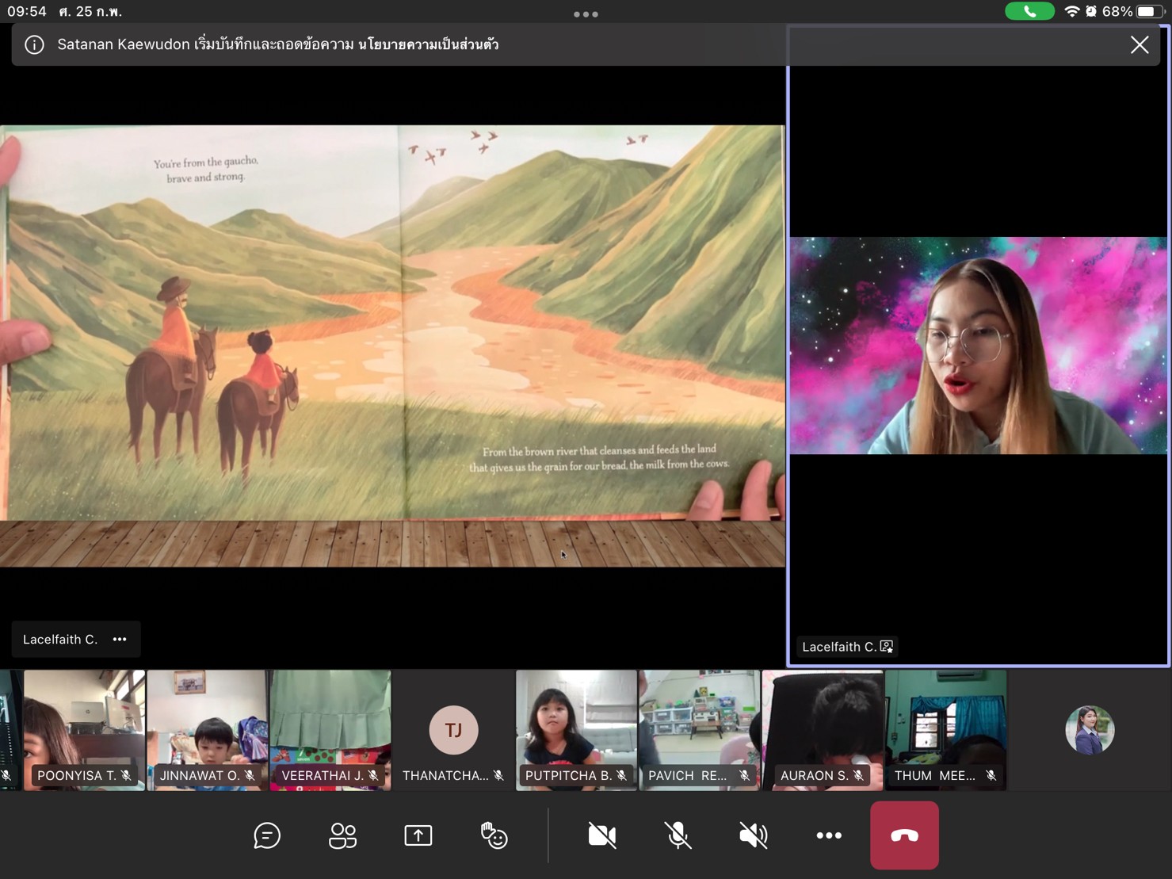Dismiss the recording notification banner
1172x879 pixels.
click(x=1139, y=45)
